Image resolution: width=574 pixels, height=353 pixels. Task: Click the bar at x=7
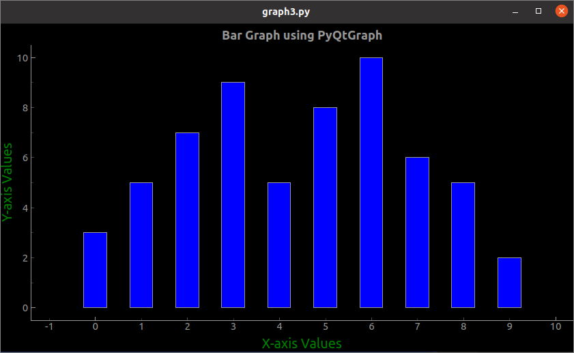click(x=417, y=232)
